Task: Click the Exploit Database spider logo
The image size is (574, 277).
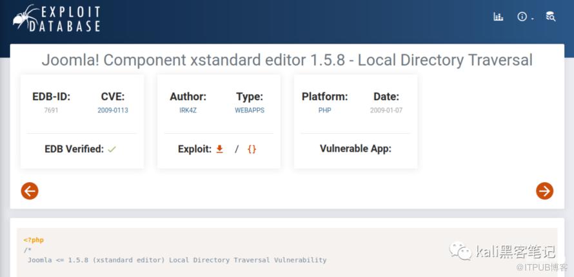Action: [x=26, y=17]
